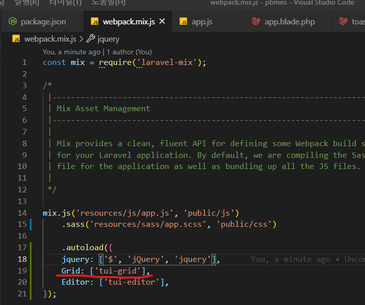The height and width of the screenshot is (305, 365).
Task: Click the .autoload call on line 17
Action: [83, 248]
